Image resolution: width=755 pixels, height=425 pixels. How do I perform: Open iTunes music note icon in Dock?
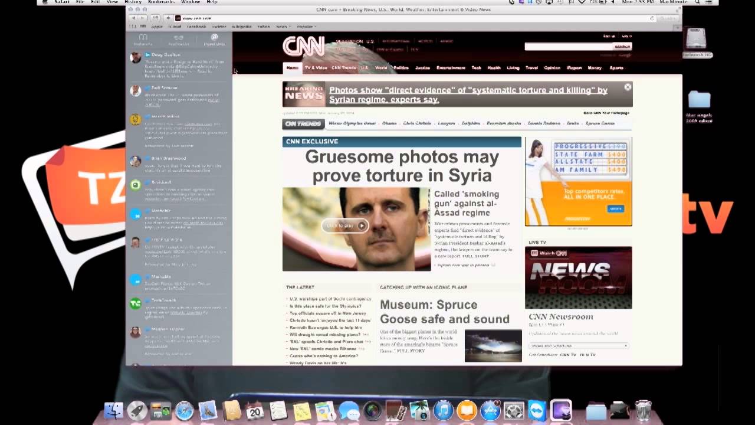pyautogui.click(x=443, y=410)
